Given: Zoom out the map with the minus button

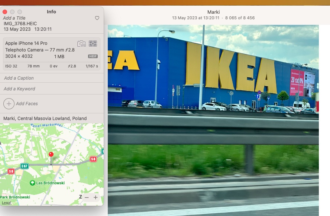Looking at the screenshot, I should point(87,197).
